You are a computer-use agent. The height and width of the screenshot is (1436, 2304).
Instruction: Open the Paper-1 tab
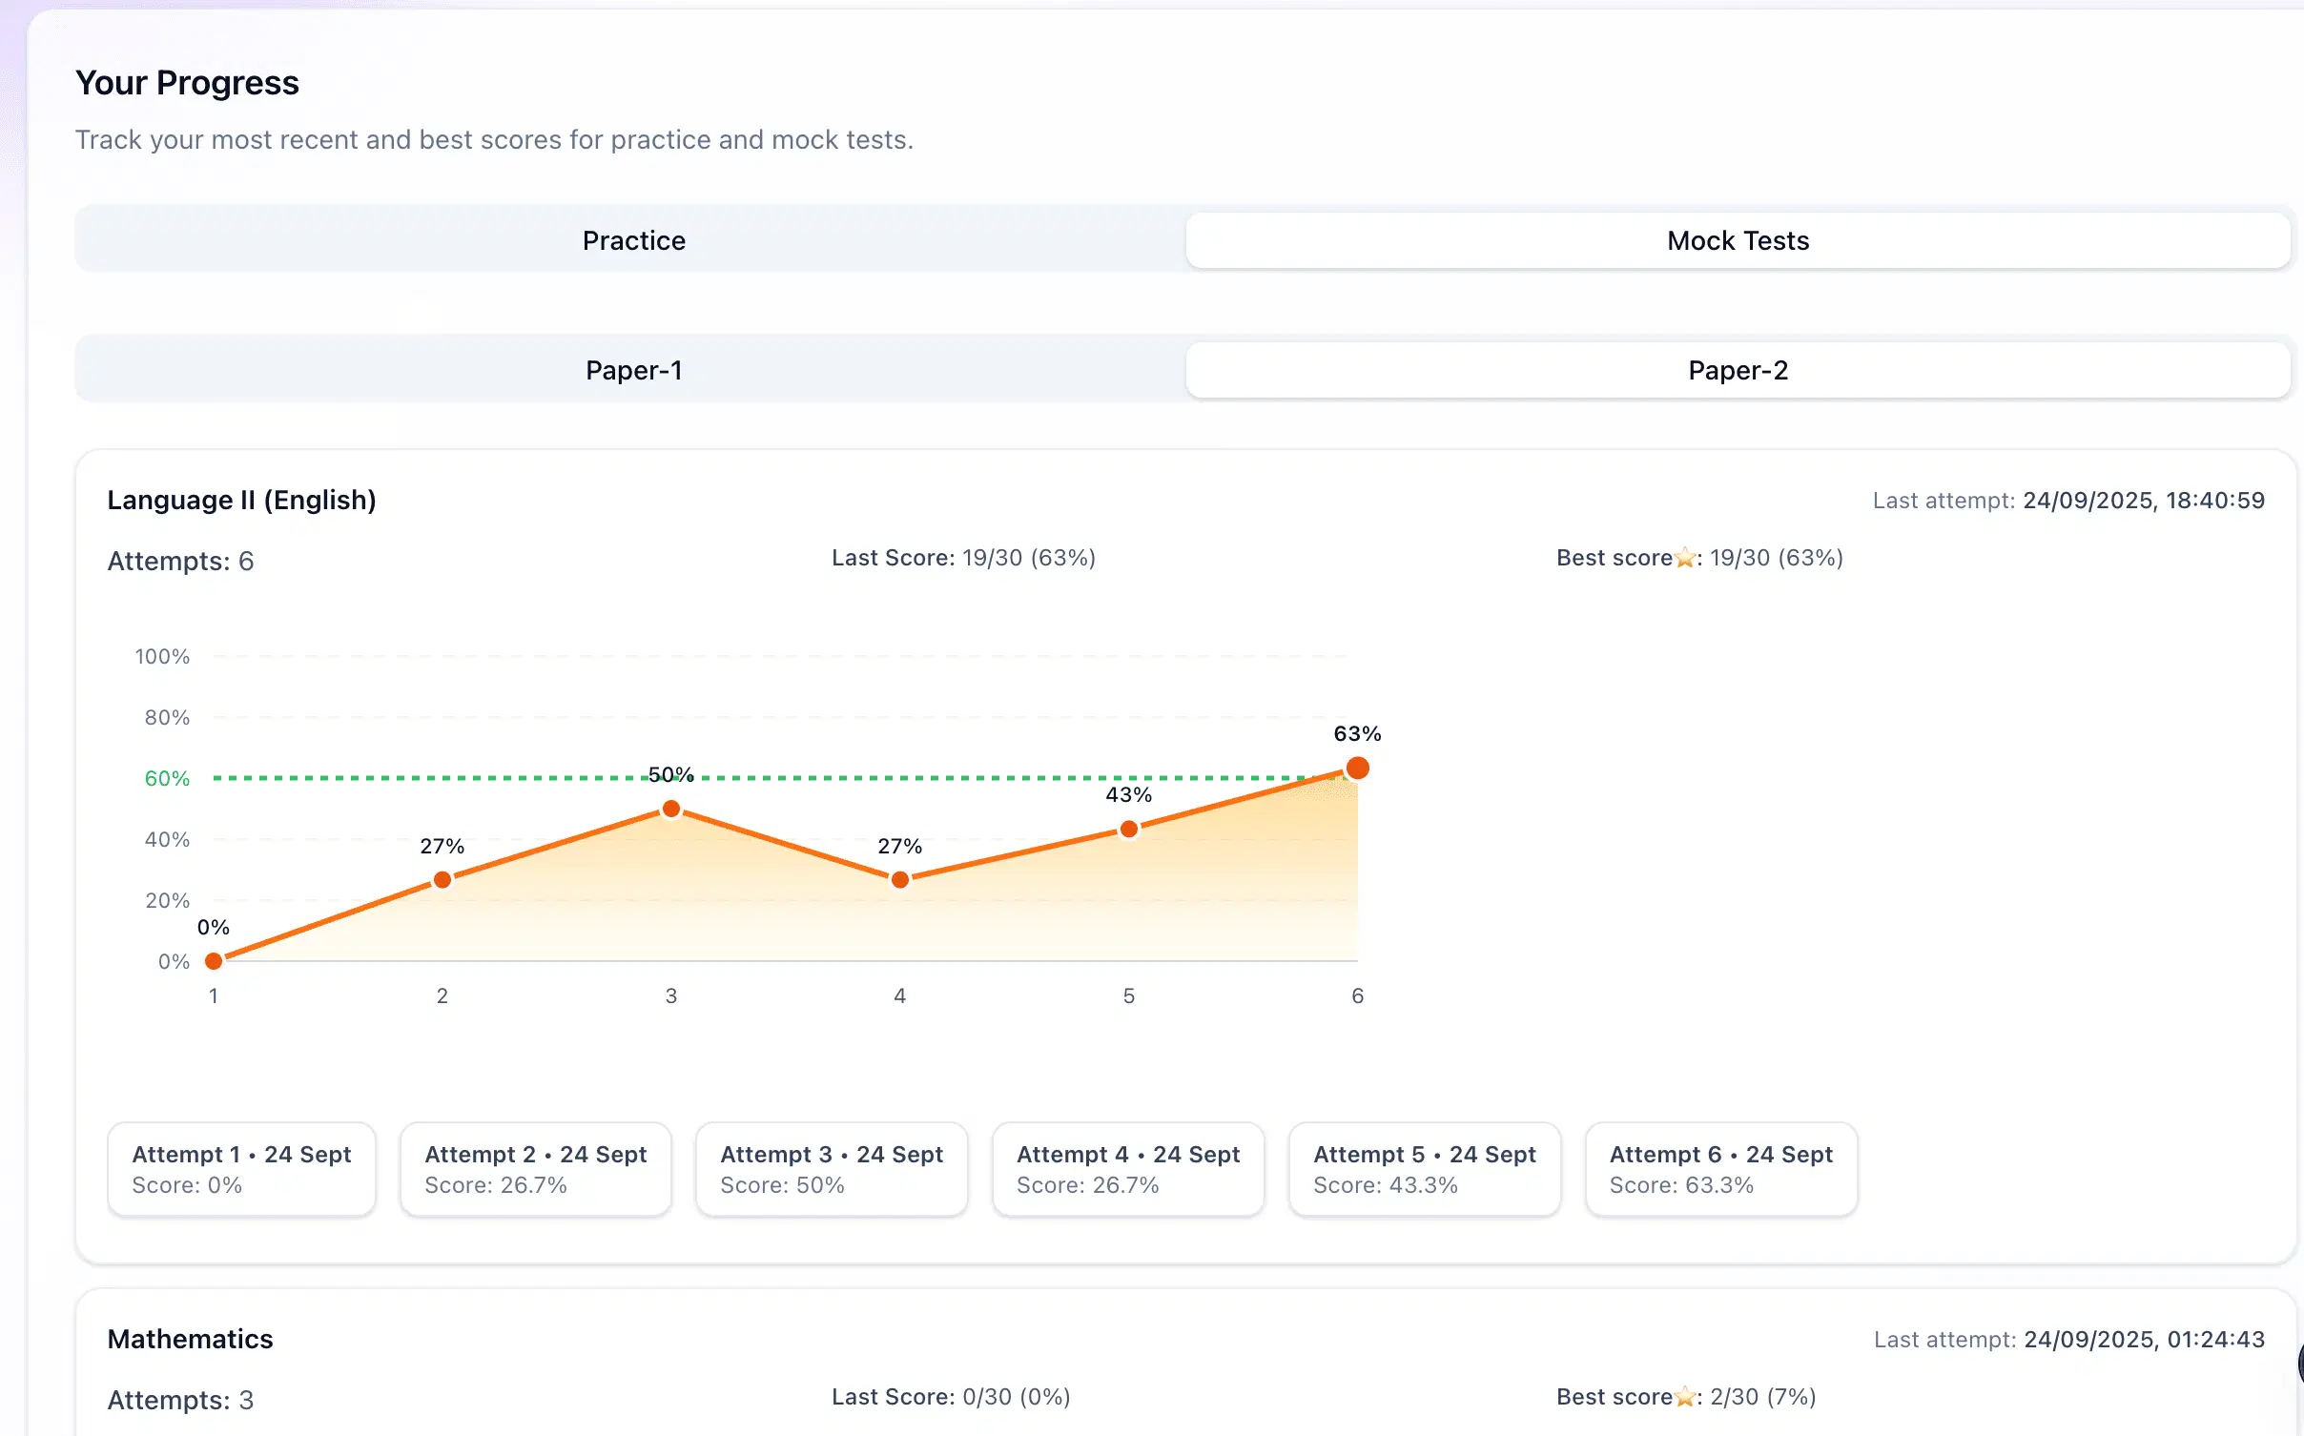[x=633, y=370]
